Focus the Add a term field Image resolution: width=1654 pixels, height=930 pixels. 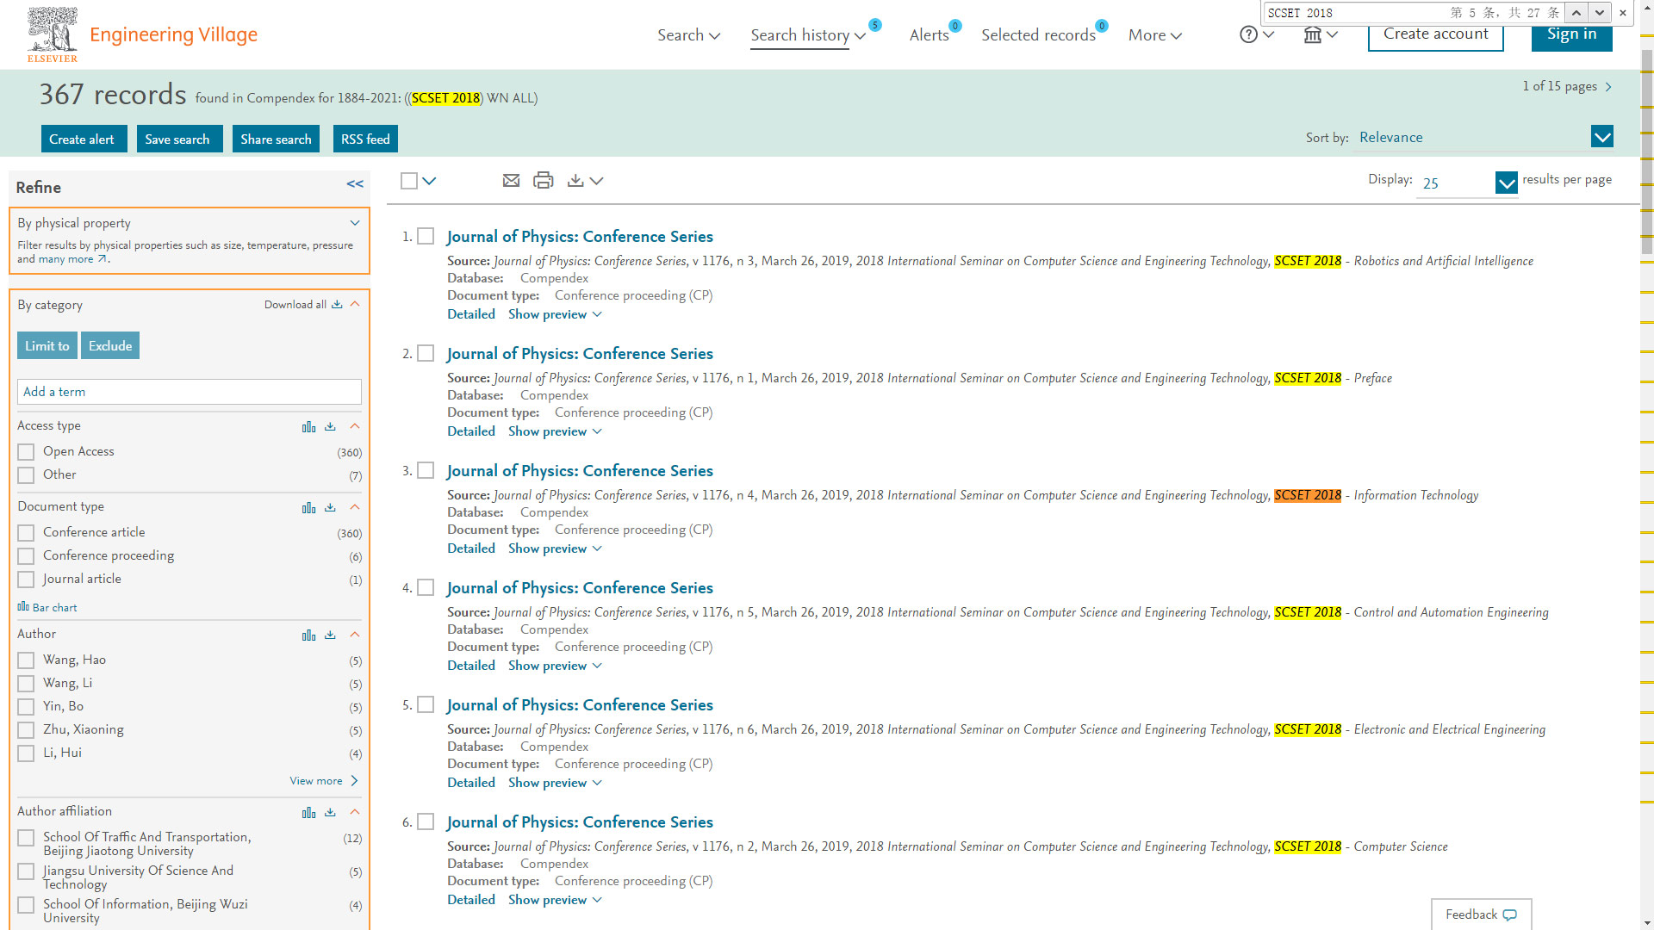[190, 392]
